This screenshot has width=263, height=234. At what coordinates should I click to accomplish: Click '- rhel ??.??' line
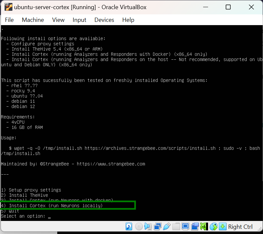tap(22, 86)
